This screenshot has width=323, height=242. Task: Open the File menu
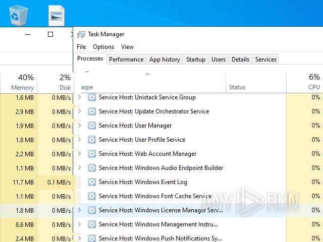tap(81, 47)
